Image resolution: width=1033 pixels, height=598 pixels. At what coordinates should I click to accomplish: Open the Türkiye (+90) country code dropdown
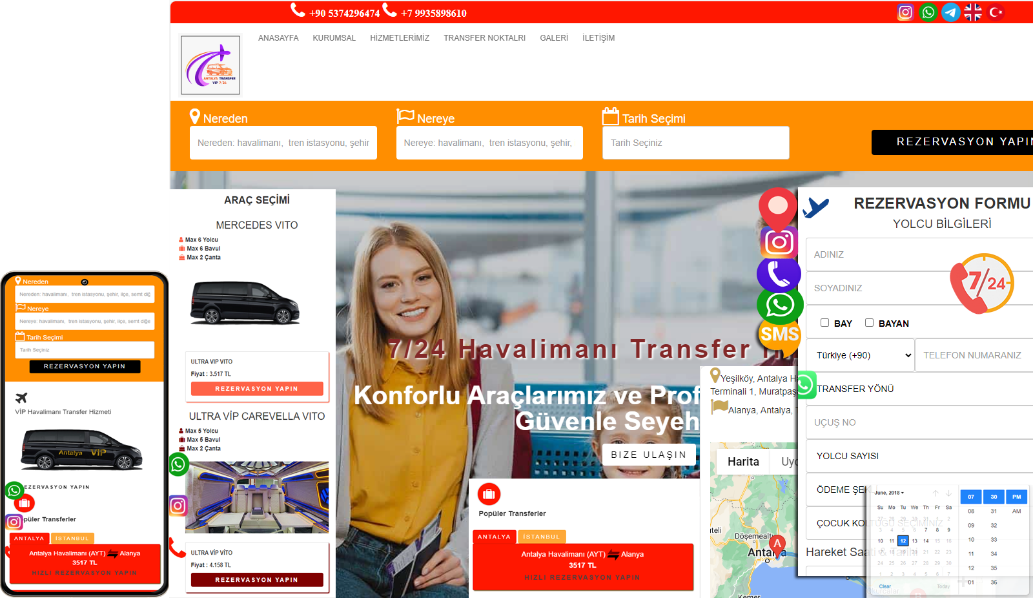tap(861, 355)
